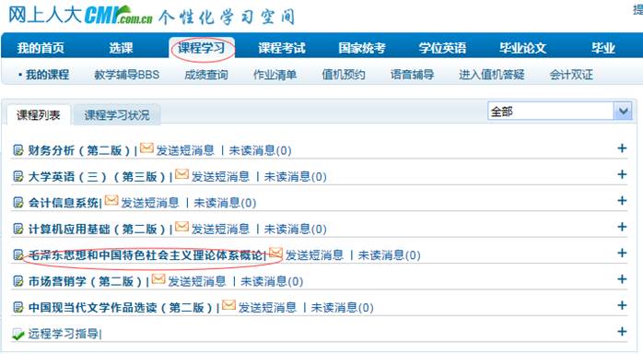The image size is (643, 354).
Task: Open the 市场营销学（第二版）course link
Action: pos(85,281)
